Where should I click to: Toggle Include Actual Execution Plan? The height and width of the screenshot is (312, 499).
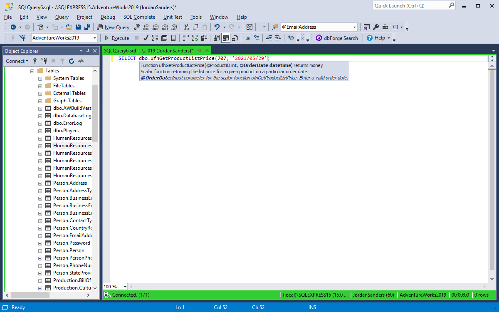pyautogui.click(x=194, y=38)
